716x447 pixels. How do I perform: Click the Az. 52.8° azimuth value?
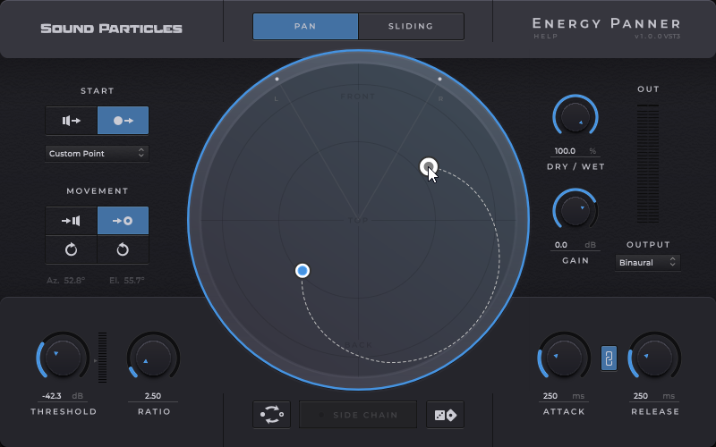coord(66,280)
